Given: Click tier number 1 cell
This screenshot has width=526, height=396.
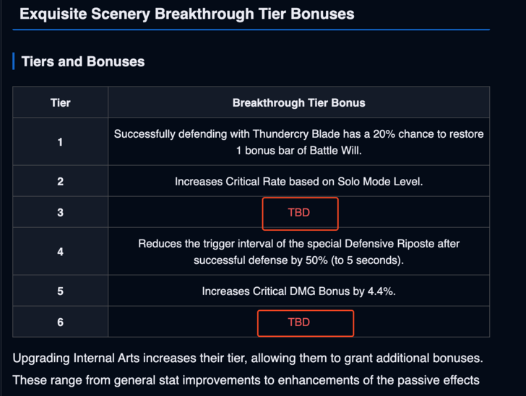Looking at the screenshot, I should [61, 142].
